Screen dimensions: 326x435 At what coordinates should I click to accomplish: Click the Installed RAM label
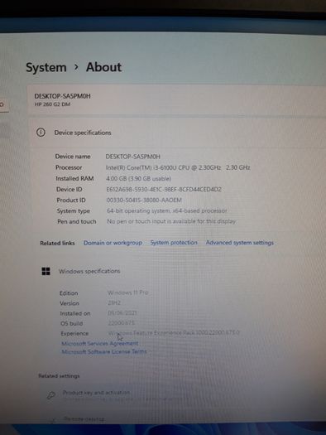[x=74, y=178]
